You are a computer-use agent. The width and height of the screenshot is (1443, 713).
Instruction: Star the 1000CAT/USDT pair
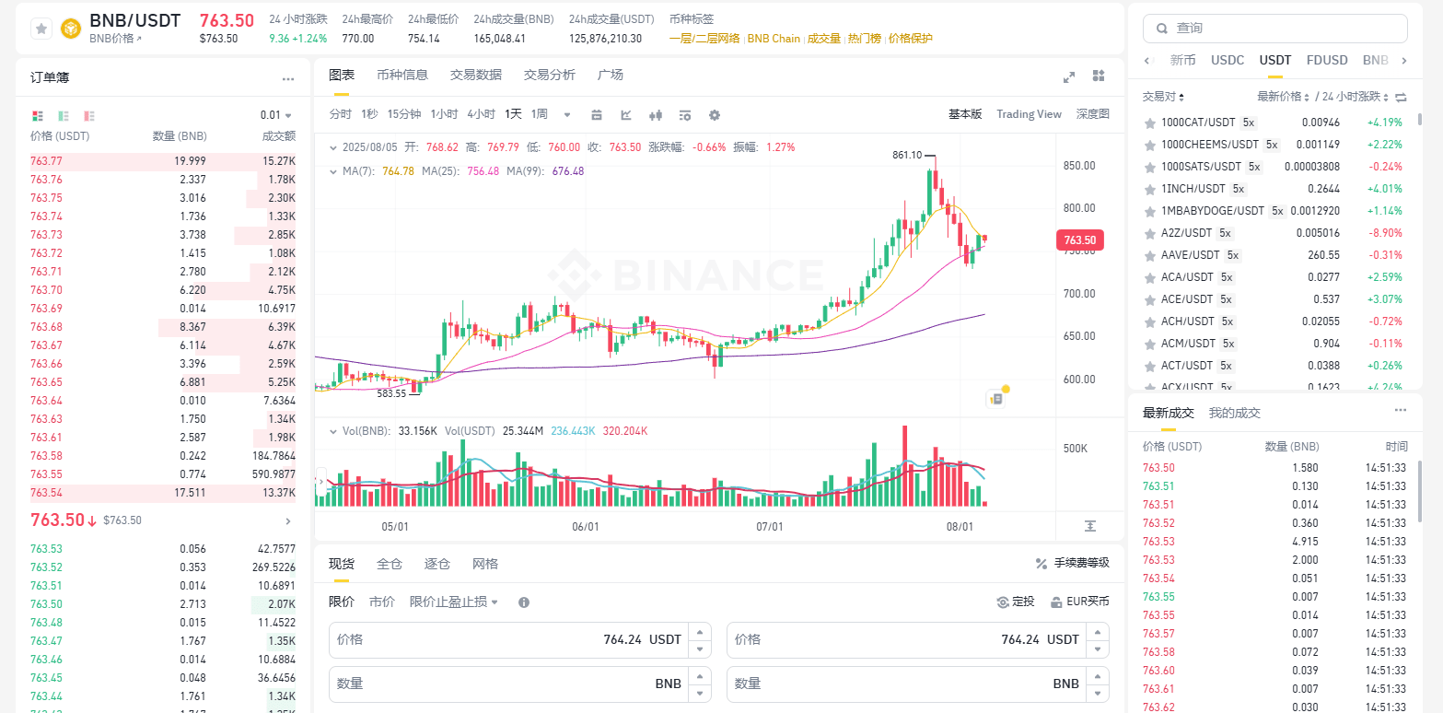(x=1149, y=123)
